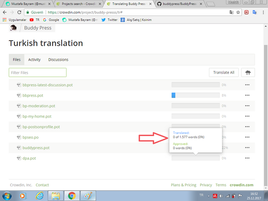Viewport: 268px width, 201px height.
Task: Select the Files tab
Action: [x=17, y=59]
